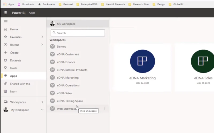The image size is (214, 133).
Task: Click the eDNA Marketing app title
Action: click(143, 78)
